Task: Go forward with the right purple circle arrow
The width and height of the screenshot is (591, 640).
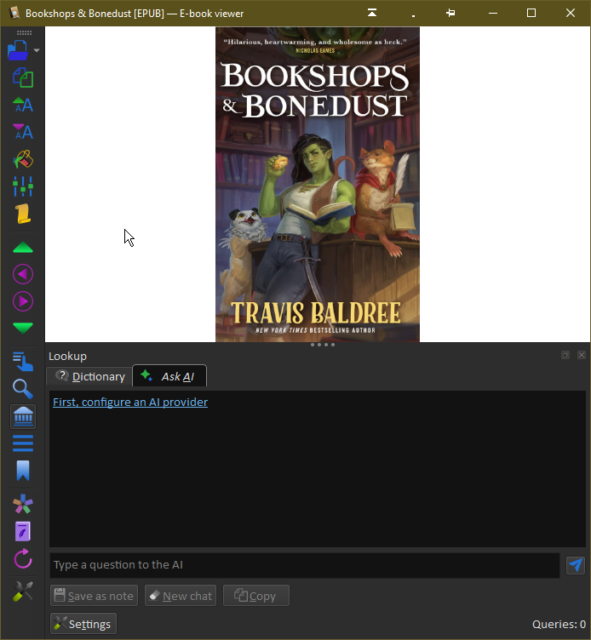Action: [23, 301]
